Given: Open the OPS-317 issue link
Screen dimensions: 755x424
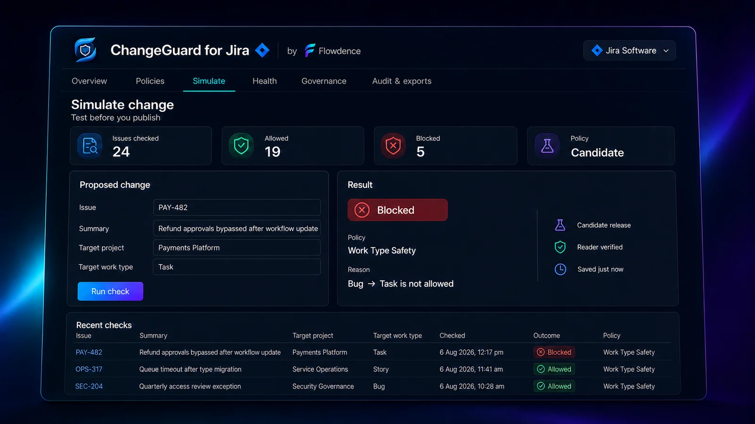Looking at the screenshot, I should (89, 369).
